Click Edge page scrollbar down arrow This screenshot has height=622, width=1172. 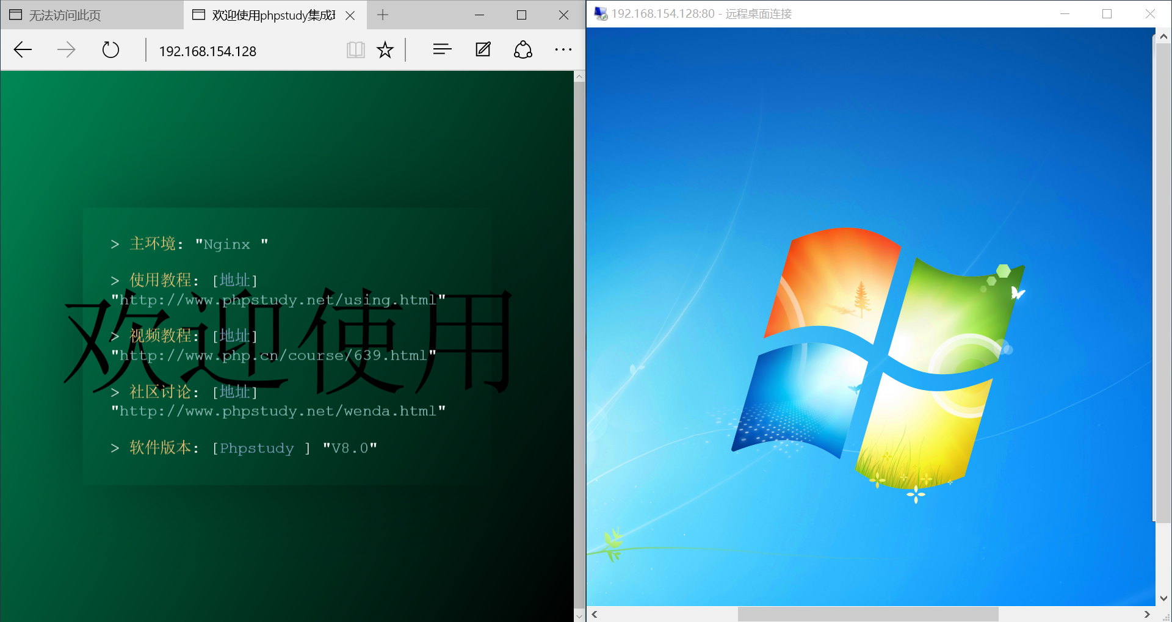tap(579, 616)
